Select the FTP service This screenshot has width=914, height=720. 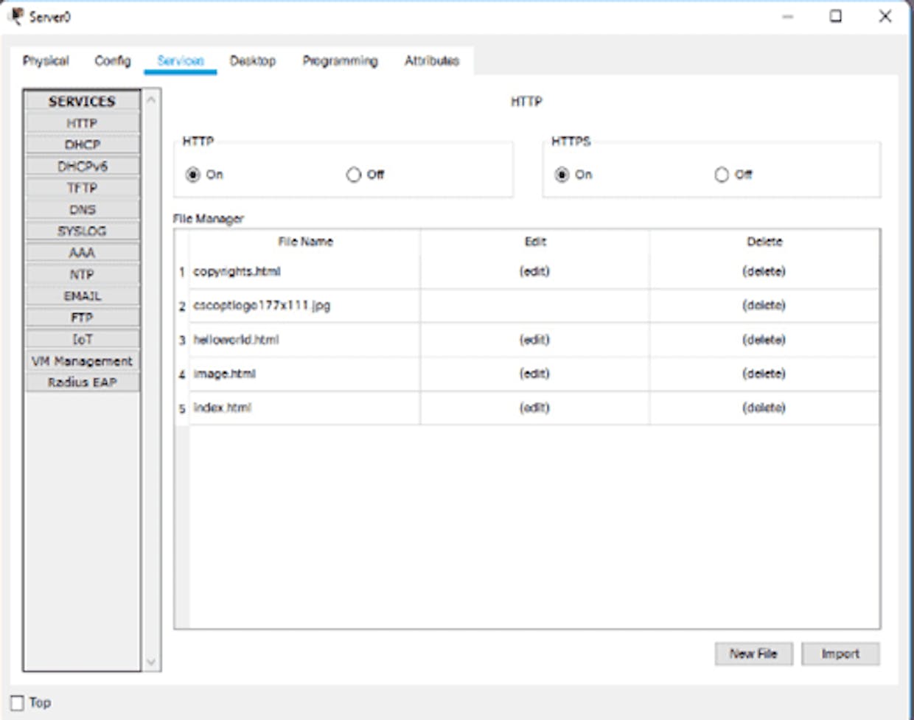coord(82,318)
